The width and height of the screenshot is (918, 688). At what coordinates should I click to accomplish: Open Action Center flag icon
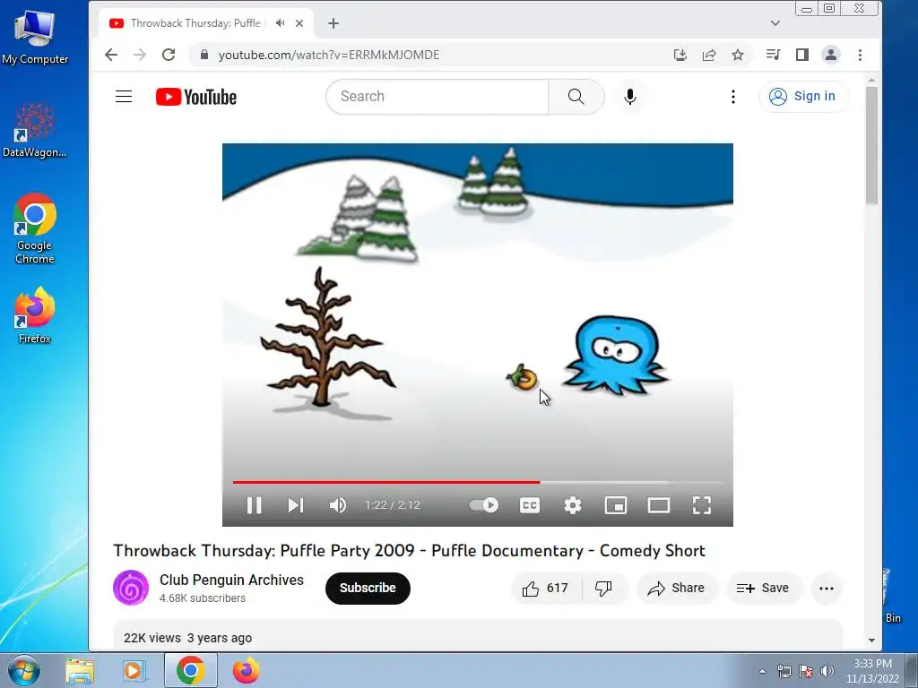806,671
